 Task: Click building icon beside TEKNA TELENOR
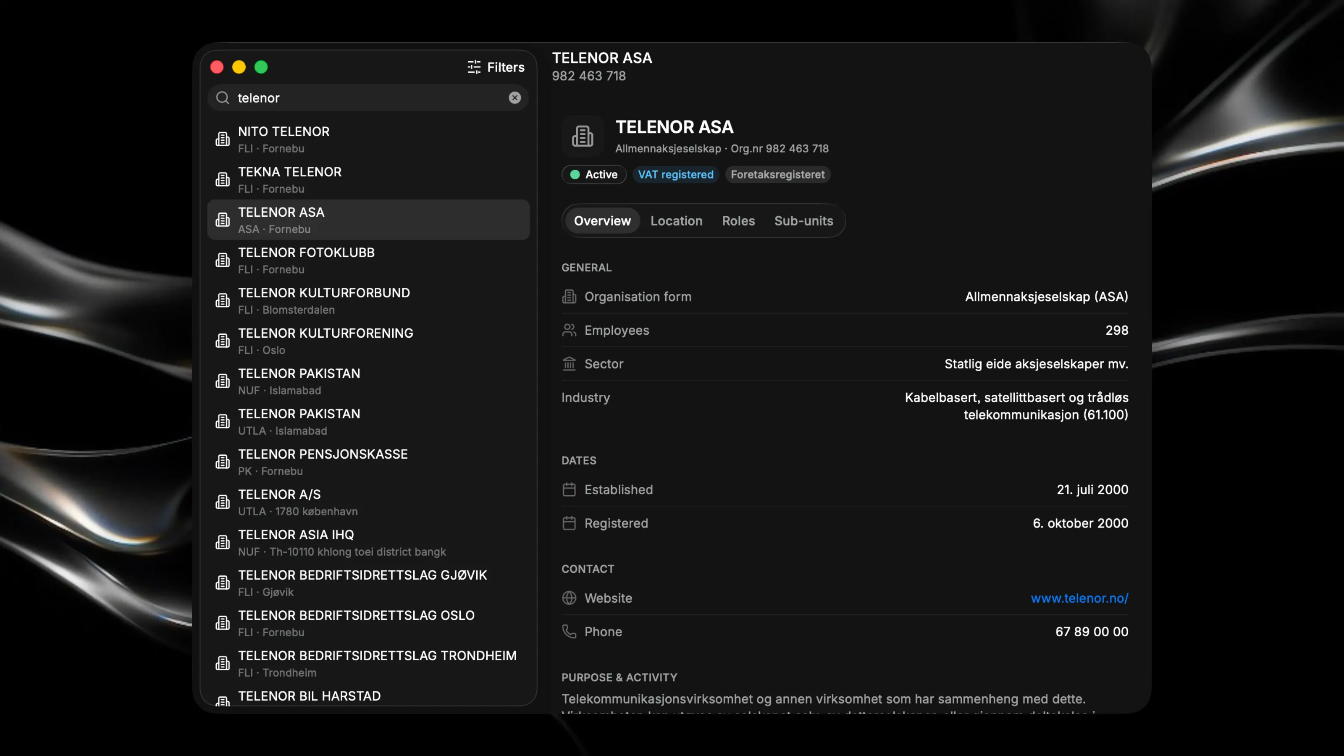[x=223, y=179]
